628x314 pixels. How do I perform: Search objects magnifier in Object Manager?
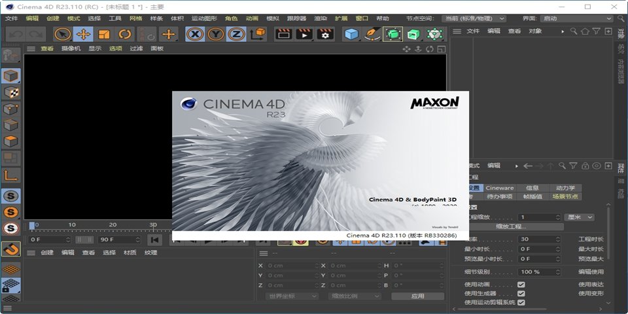tap(574, 31)
